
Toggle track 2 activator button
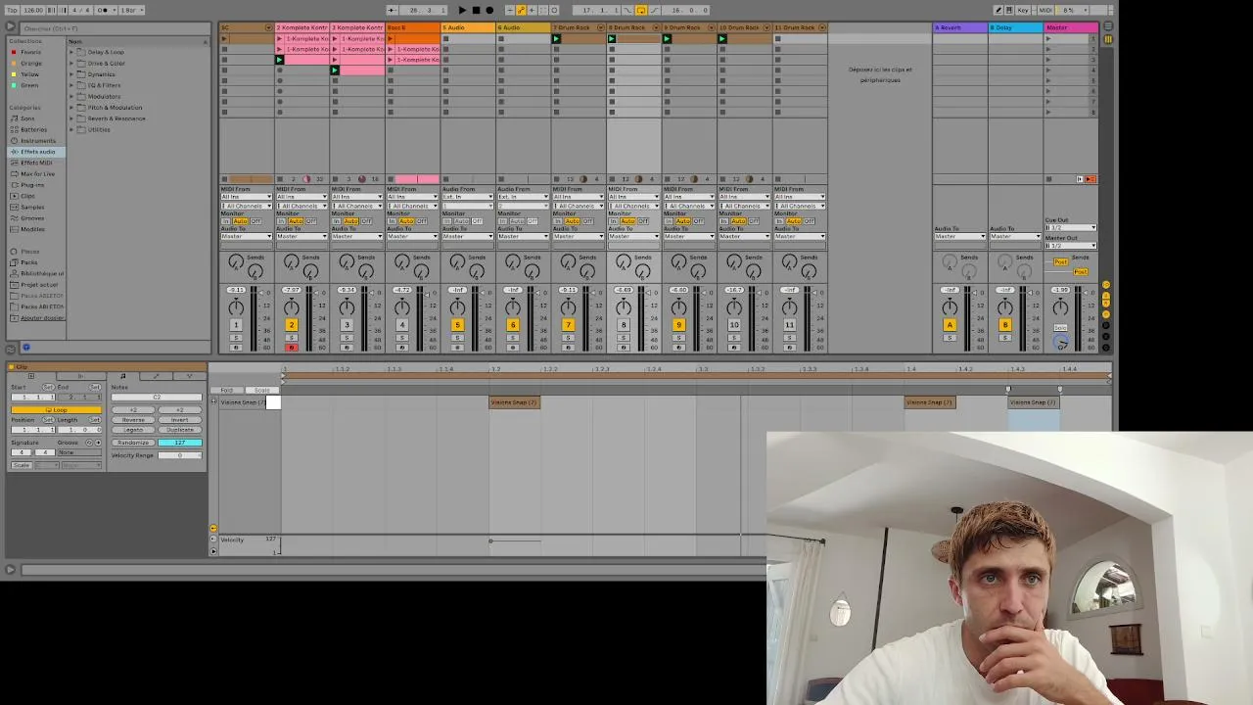click(291, 325)
